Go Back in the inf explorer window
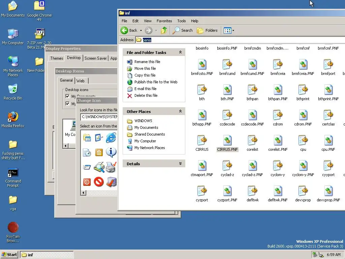This screenshot has width=345, height=259. [129, 30]
